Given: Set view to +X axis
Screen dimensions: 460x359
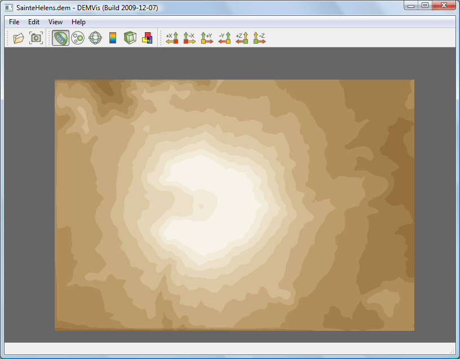Looking at the screenshot, I should pyautogui.click(x=172, y=38).
